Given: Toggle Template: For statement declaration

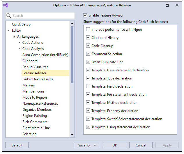Looking at the screenshot, I should (x=88, y=94).
